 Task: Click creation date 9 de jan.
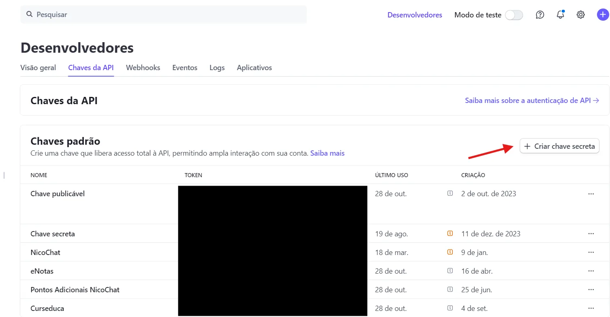[475, 253]
